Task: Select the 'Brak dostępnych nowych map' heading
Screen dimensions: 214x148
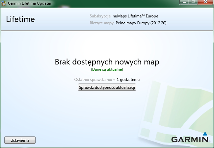Action: click(x=107, y=62)
